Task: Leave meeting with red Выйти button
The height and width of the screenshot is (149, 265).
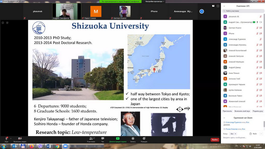Action: (215, 140)
